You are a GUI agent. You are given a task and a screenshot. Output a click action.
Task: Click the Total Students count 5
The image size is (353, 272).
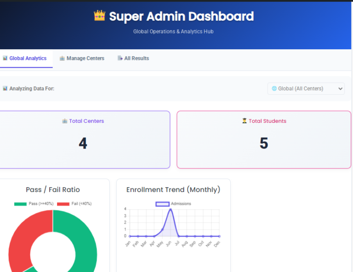[264, 143]
